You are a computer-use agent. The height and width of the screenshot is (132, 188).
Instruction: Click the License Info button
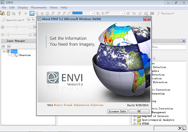(118, 111)
